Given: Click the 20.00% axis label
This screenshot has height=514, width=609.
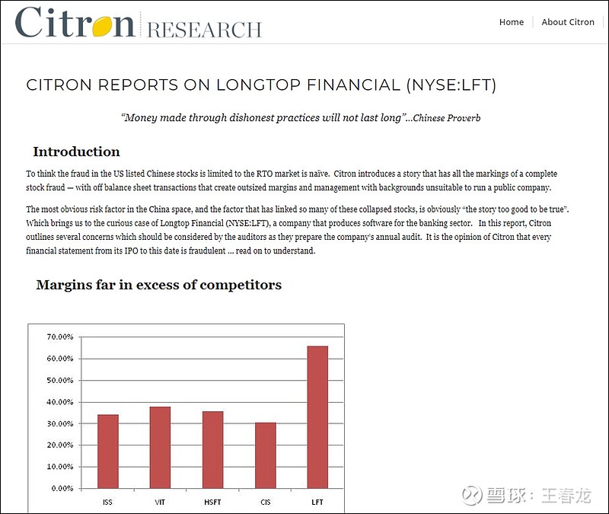Looking at the screenshot, I should tap(60, 445).
